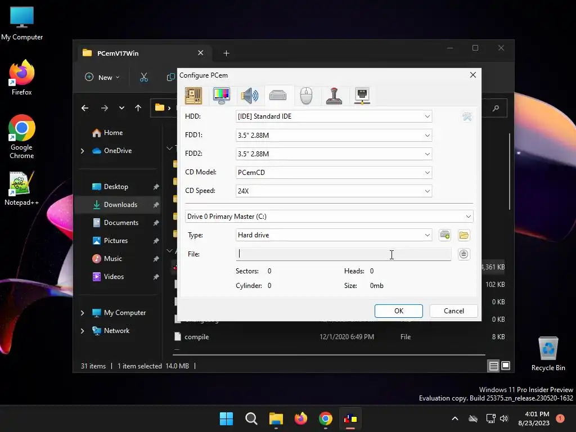Open the Recycle Bin desktop icon
The height and width of the screenshot is (432, 576).
click(548, 354)
